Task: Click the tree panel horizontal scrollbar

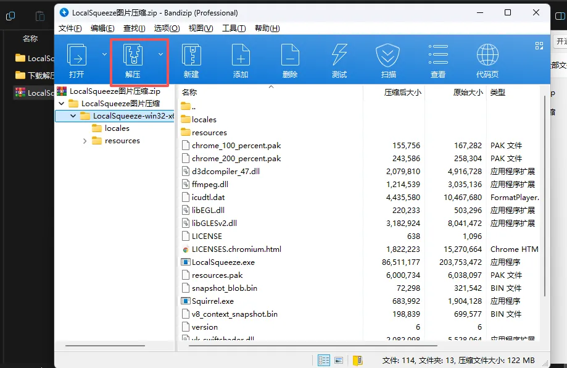Action: click(x=105, y=346)
